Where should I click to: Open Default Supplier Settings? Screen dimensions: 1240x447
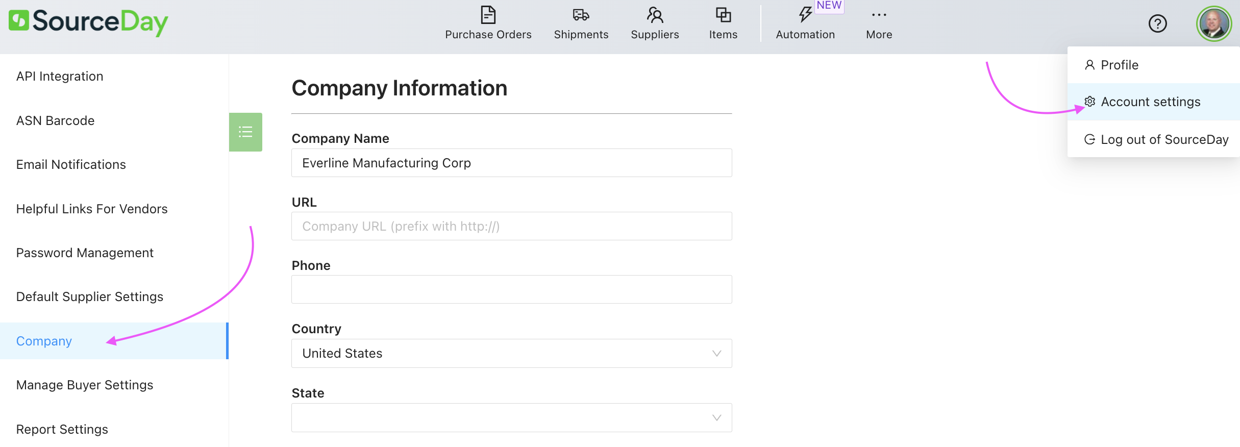(x=90, y=296)
